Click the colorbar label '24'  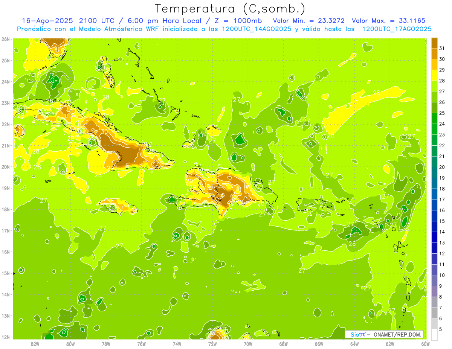click(442, 124)
